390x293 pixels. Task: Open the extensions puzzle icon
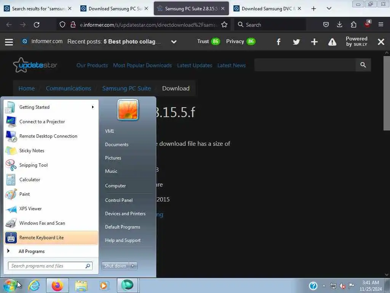pos(353,25)
